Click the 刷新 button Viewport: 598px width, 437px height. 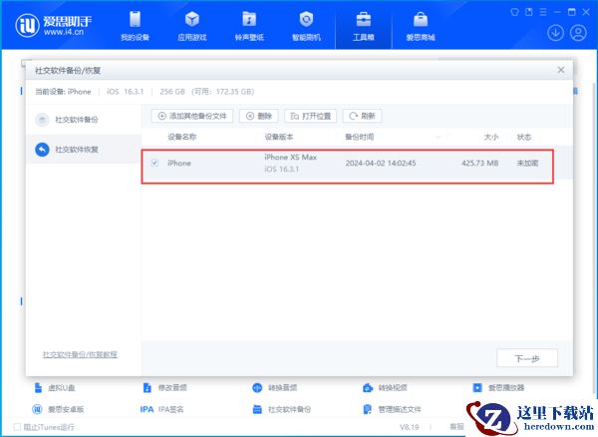coord(363,116)
